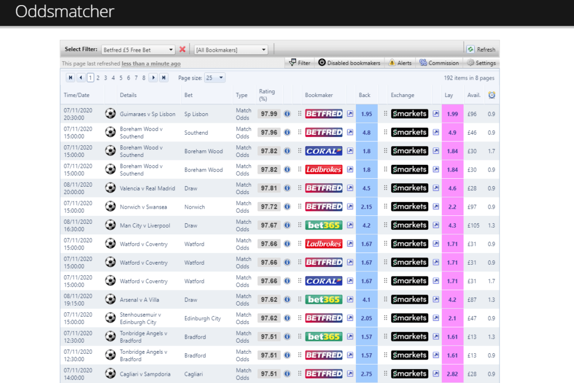The width and height of the screenshot is (574, 383).
Task: Click the '192 items in 8 pages' text
Action: click(469, 78)
